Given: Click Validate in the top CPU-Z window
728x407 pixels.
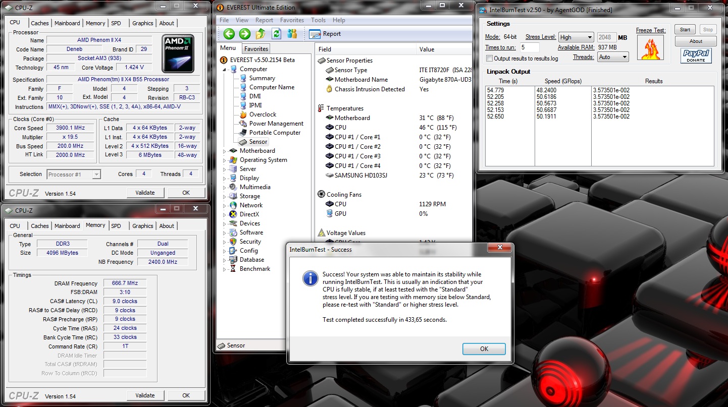Looking at the screenshot, I should (x=145, y=193).
